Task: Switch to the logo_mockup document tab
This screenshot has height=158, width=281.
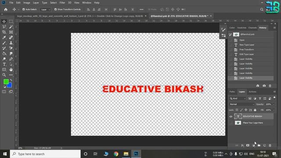Action: click(80, 16)
